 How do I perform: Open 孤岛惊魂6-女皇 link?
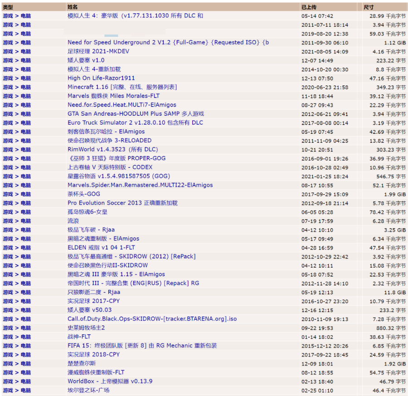coord(87,212)
